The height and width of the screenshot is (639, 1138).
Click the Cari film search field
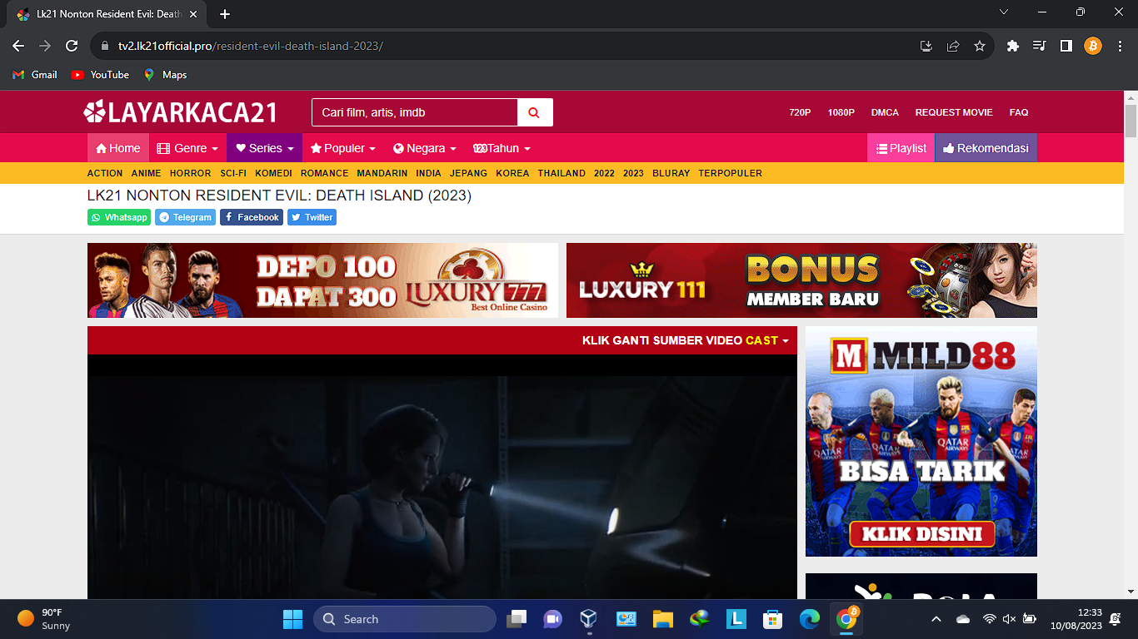tap(415, 112)
